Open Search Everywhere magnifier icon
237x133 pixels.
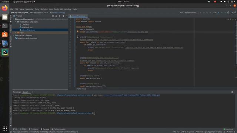pos(235,13)
